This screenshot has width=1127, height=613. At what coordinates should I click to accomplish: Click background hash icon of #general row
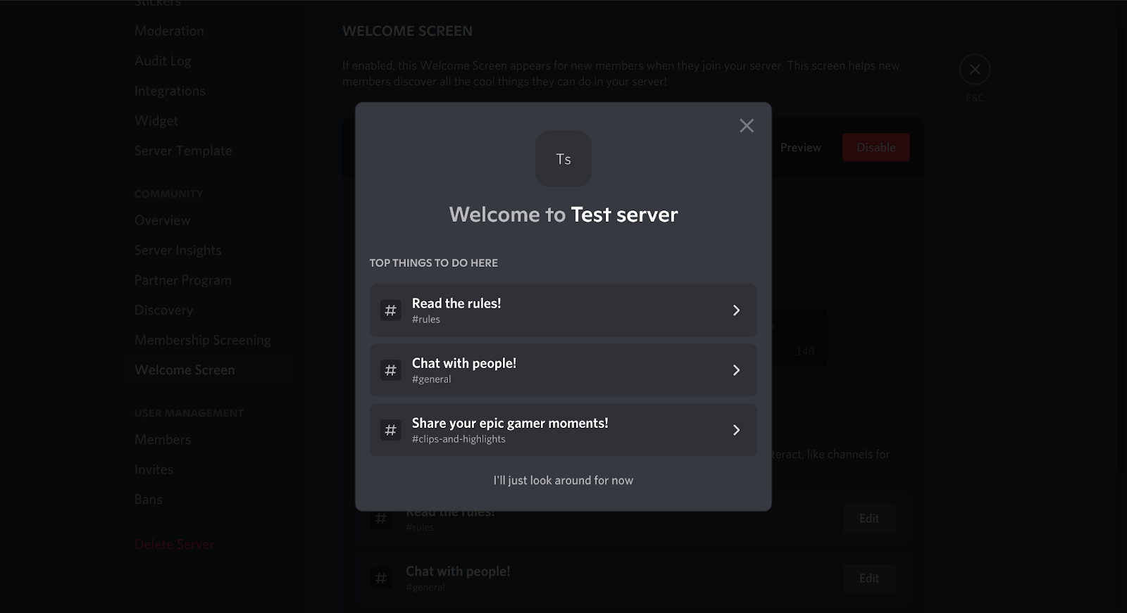pyautogui.click(x=381, y=579)
